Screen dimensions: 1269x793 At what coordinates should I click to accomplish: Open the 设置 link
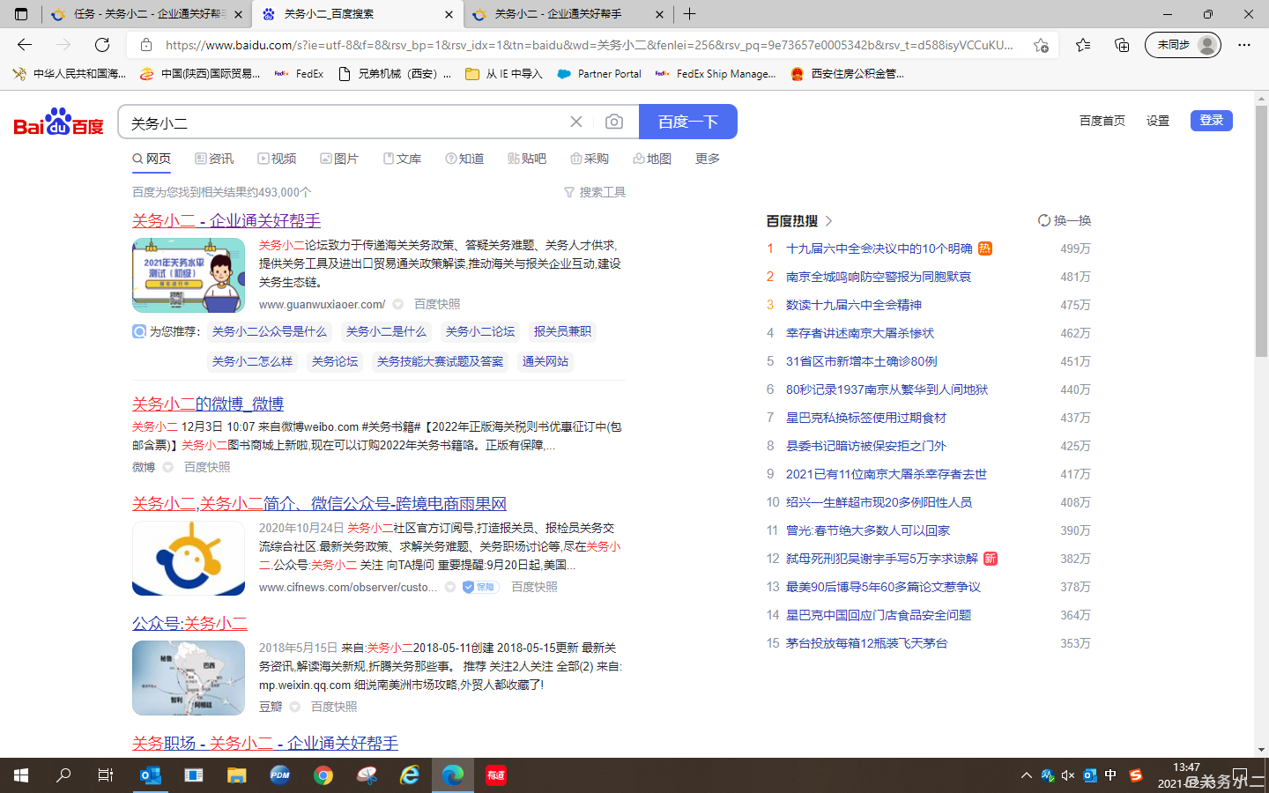(1158, 121)
